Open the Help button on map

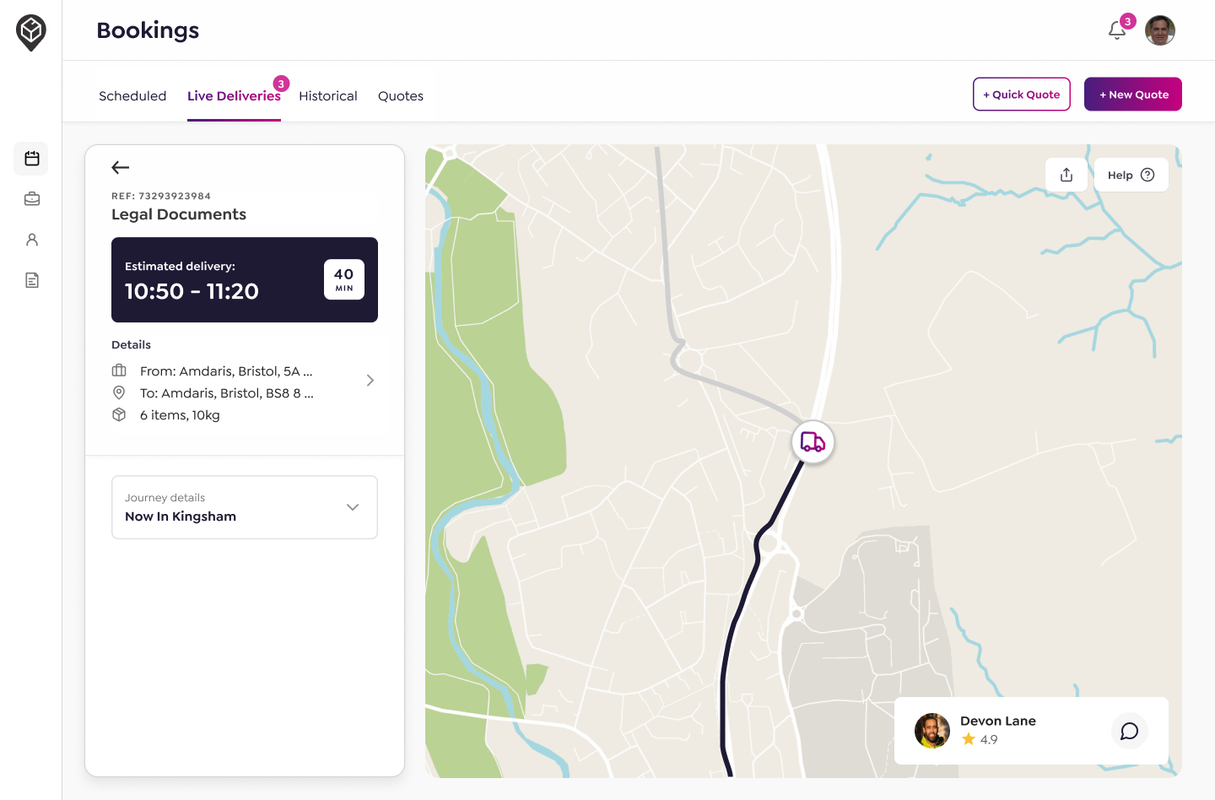[1131, 175]
